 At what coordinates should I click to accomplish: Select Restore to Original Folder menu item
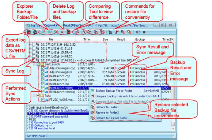pyautogui.click(x=111, y=118)
